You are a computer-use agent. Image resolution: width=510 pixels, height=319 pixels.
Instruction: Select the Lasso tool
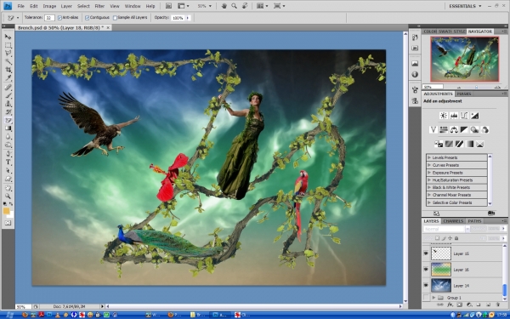pos(8,54)
